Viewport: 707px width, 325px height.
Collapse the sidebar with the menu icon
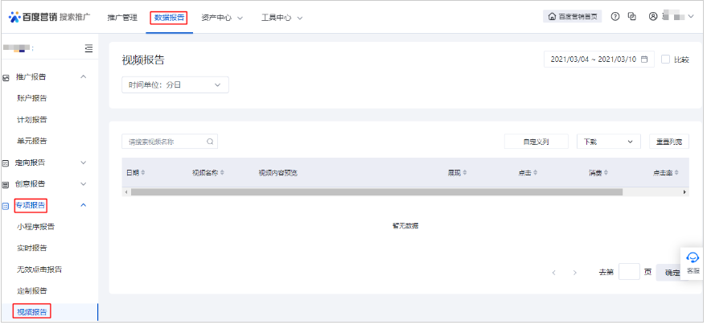coord(88,48)
